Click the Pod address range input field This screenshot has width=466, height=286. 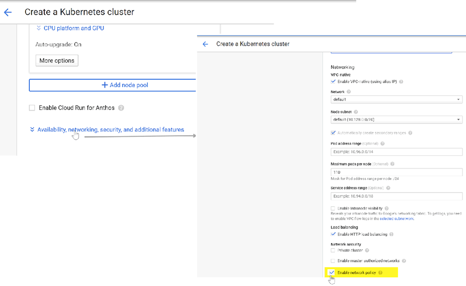tap(396, 151)
